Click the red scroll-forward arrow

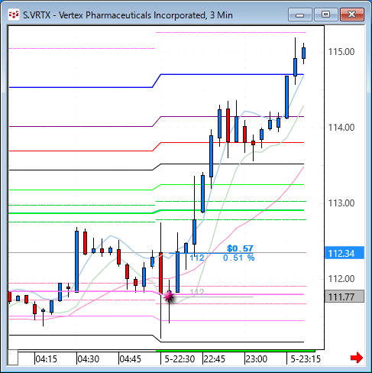(x=357, y=358)
